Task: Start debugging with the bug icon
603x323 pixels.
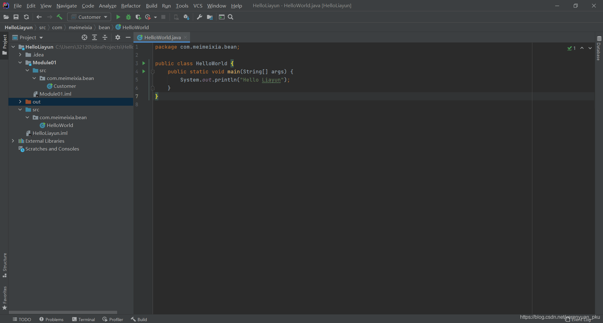Action: pyautogui.click(x=128, y=17)
